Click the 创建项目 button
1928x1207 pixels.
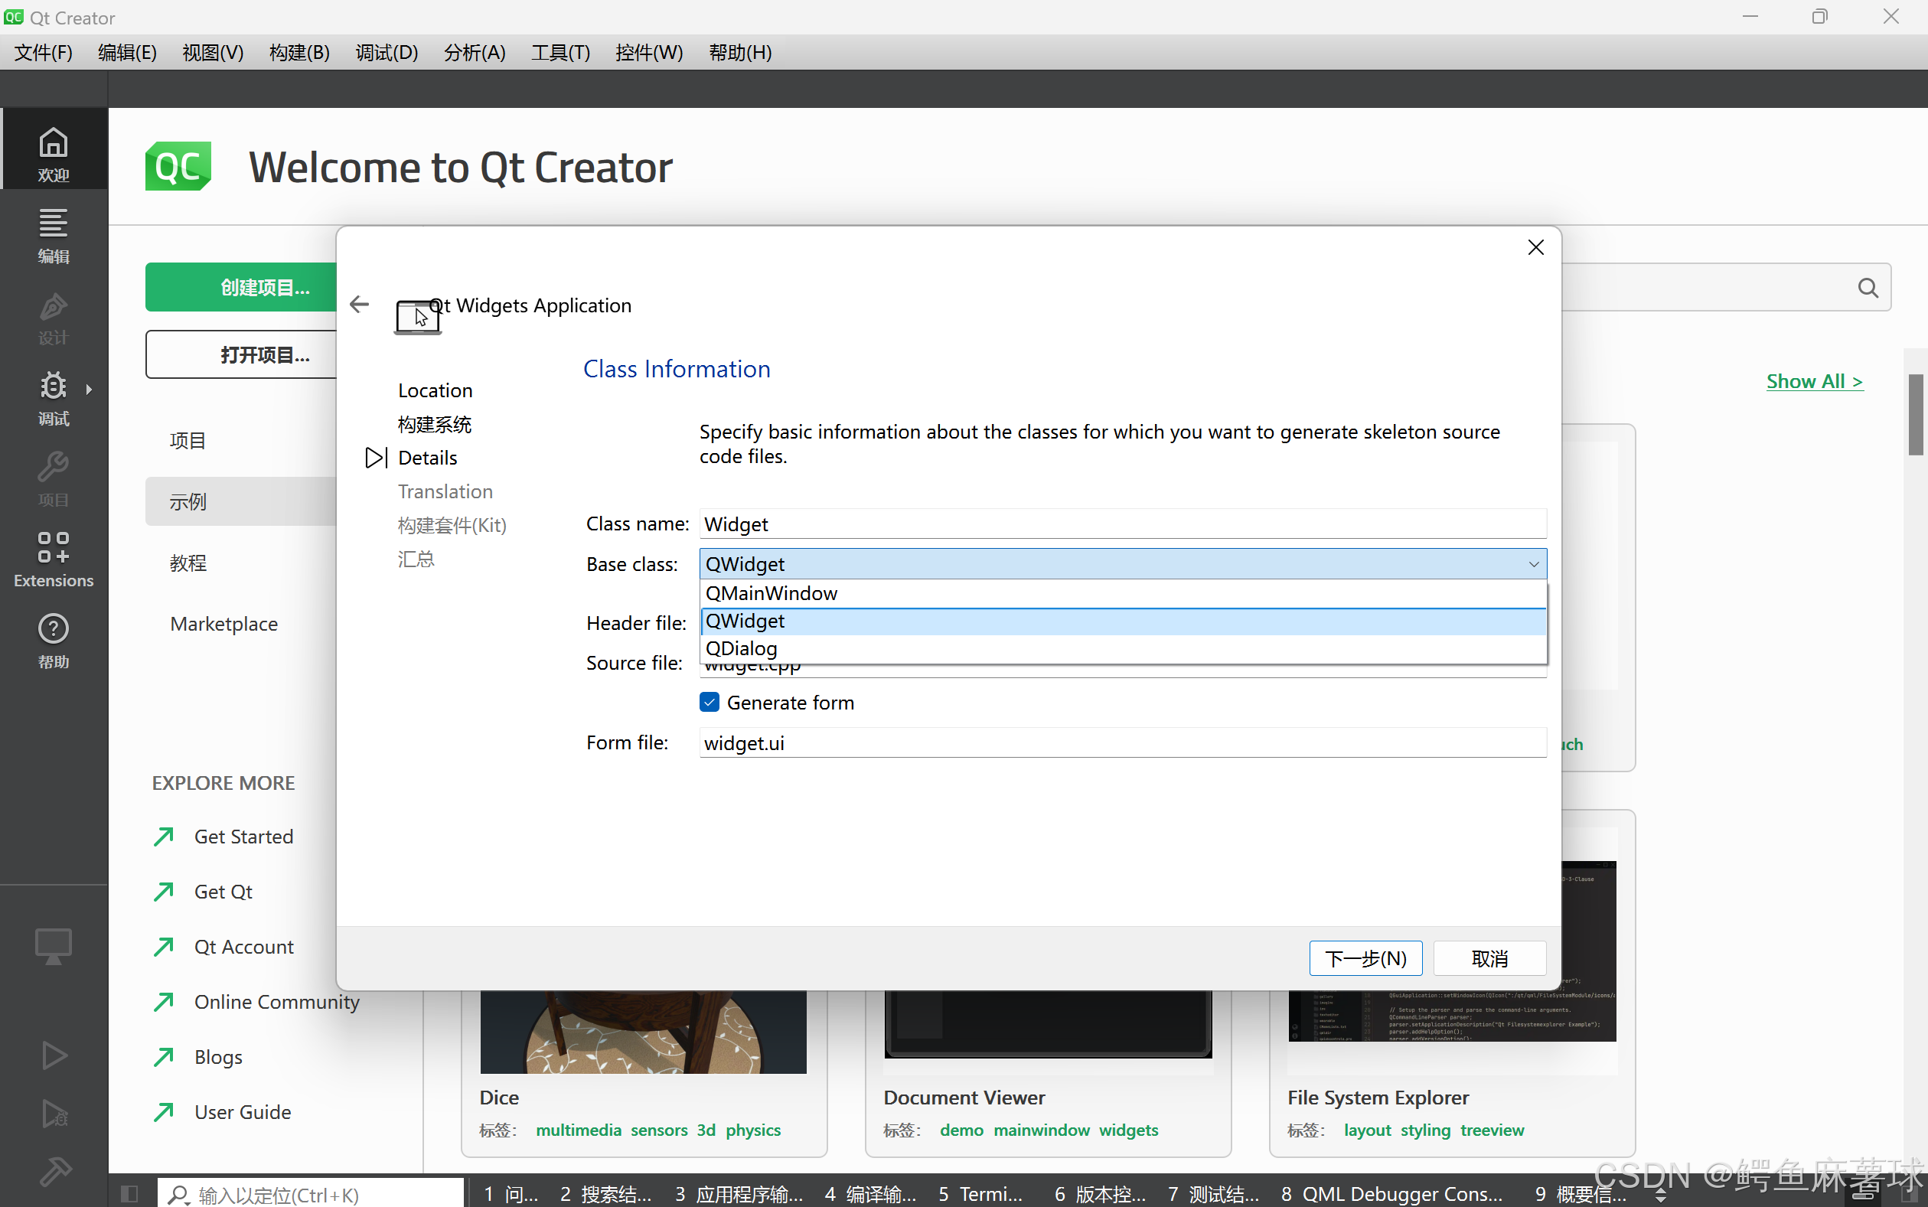(x=241, y=286)
